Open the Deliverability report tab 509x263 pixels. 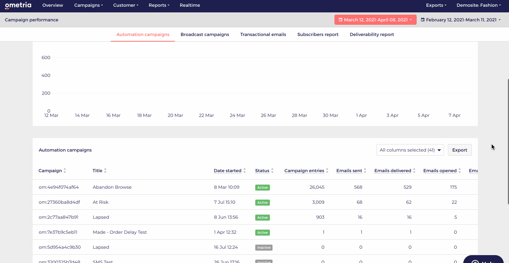tap(372, 35)
